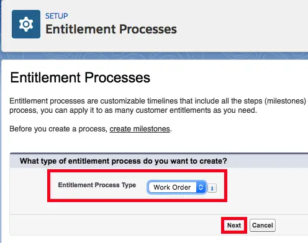Click the info icon beside Work Order
This screenshot has width=308, height=243.
(212, 188)
